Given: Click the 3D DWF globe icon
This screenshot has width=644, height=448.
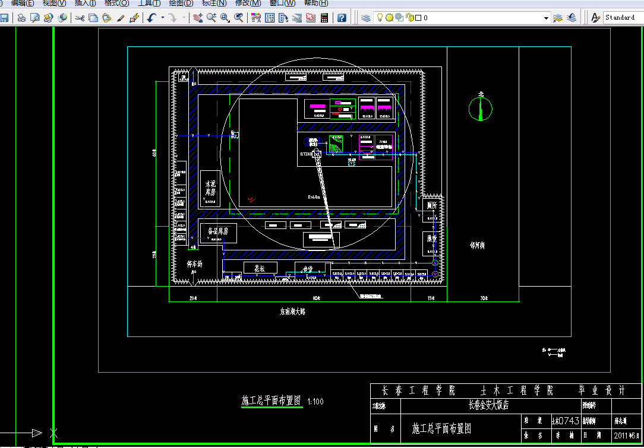Looking at the screenshot, I should tap(62, 18).
